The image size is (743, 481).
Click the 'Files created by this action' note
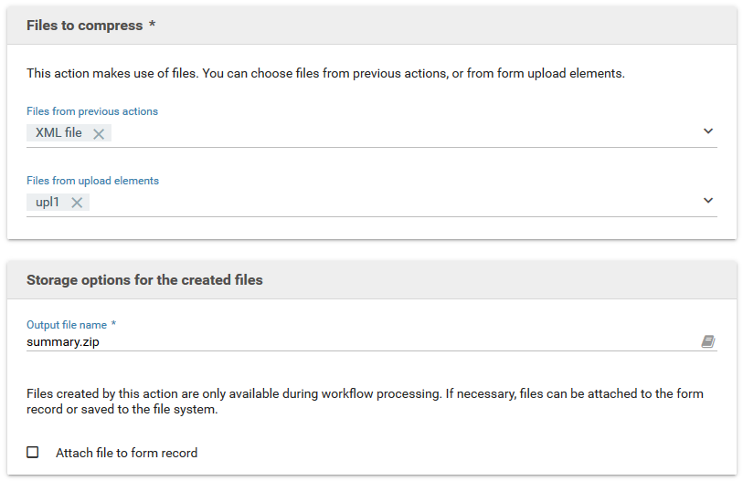coord(366,402)
